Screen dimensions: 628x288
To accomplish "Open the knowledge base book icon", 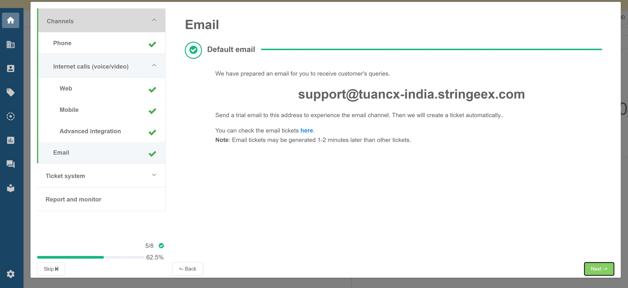I will click(11, 188).
